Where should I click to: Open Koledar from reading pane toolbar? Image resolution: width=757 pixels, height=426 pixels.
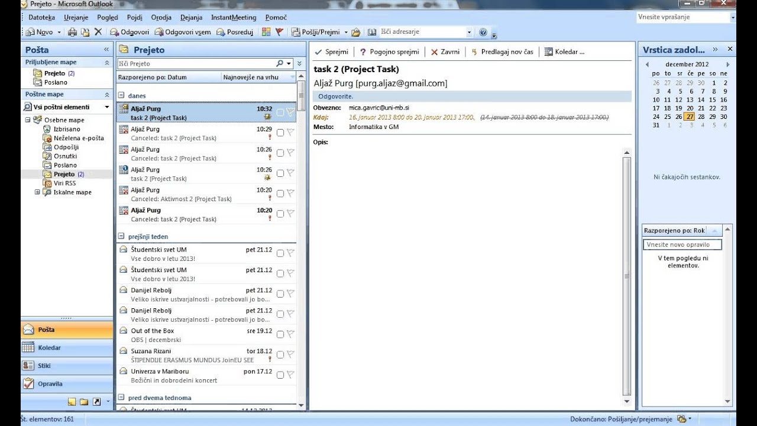[564, 51]
